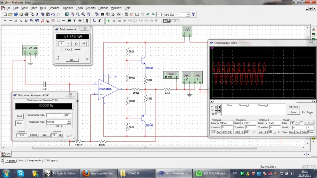Click the Start button in the Distortion Analyzer

[20, 116]
